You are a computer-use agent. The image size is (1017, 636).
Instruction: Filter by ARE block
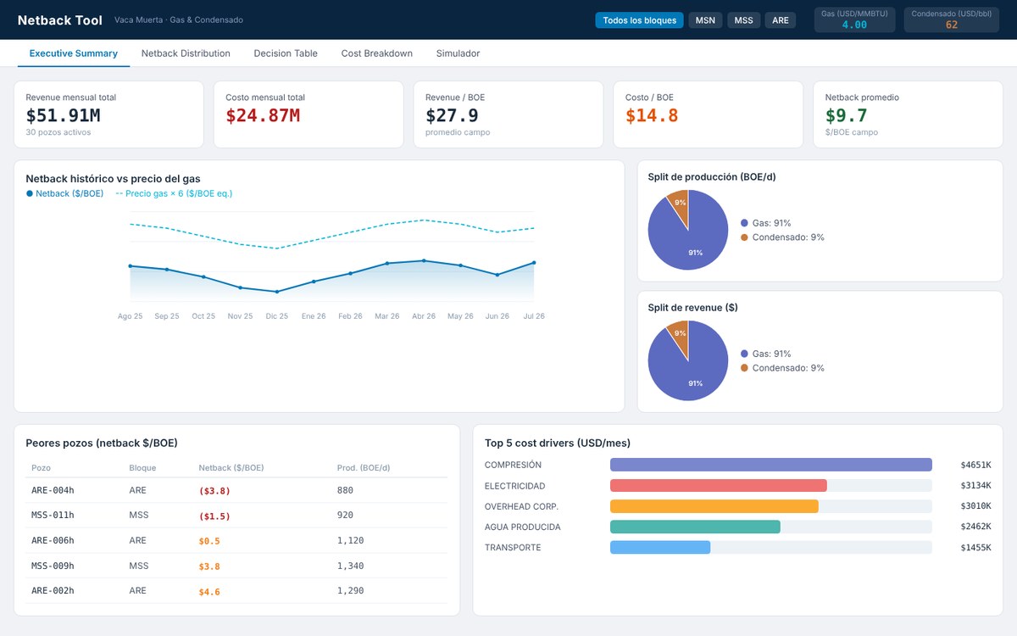[x=781, y=20]
